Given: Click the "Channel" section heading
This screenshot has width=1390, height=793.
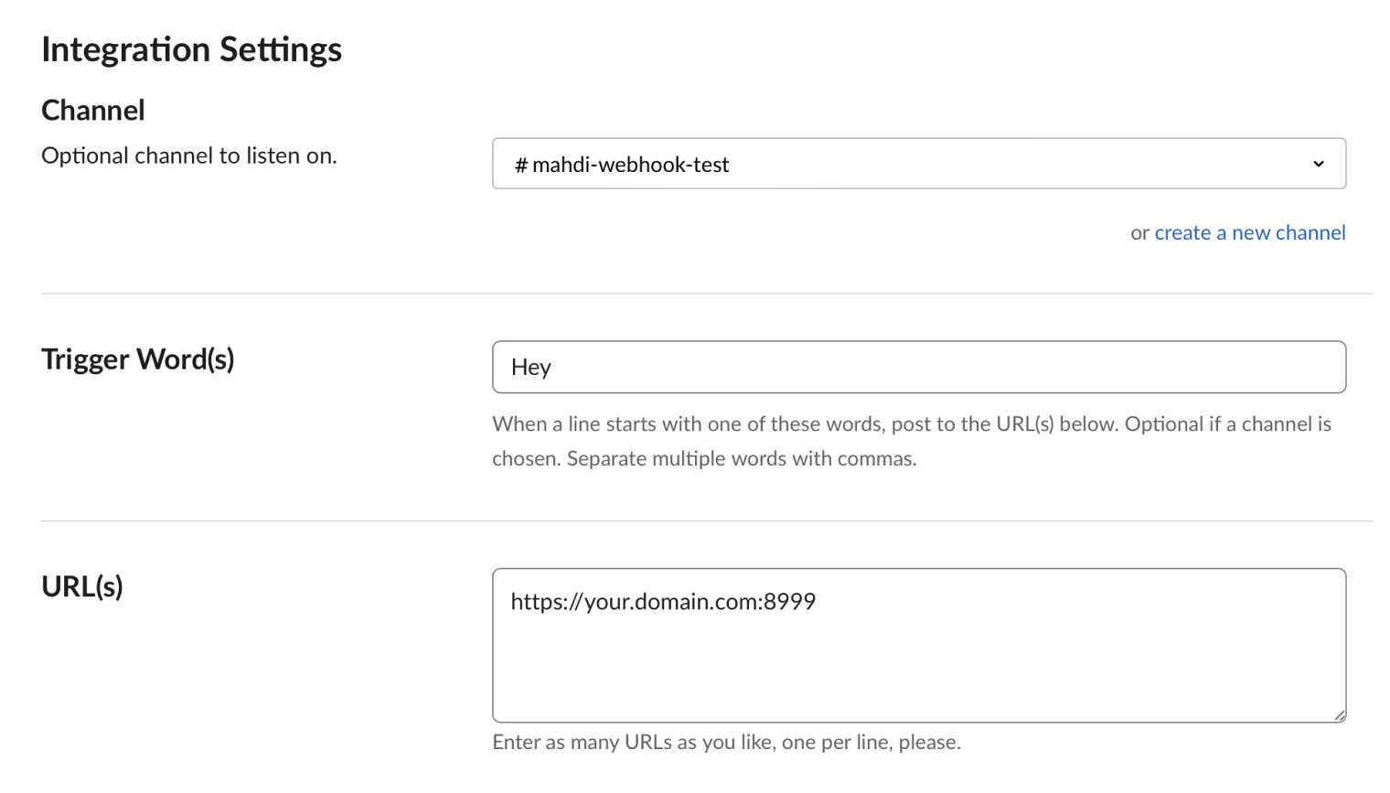Looking at the screenshot, I should [93, 111].
